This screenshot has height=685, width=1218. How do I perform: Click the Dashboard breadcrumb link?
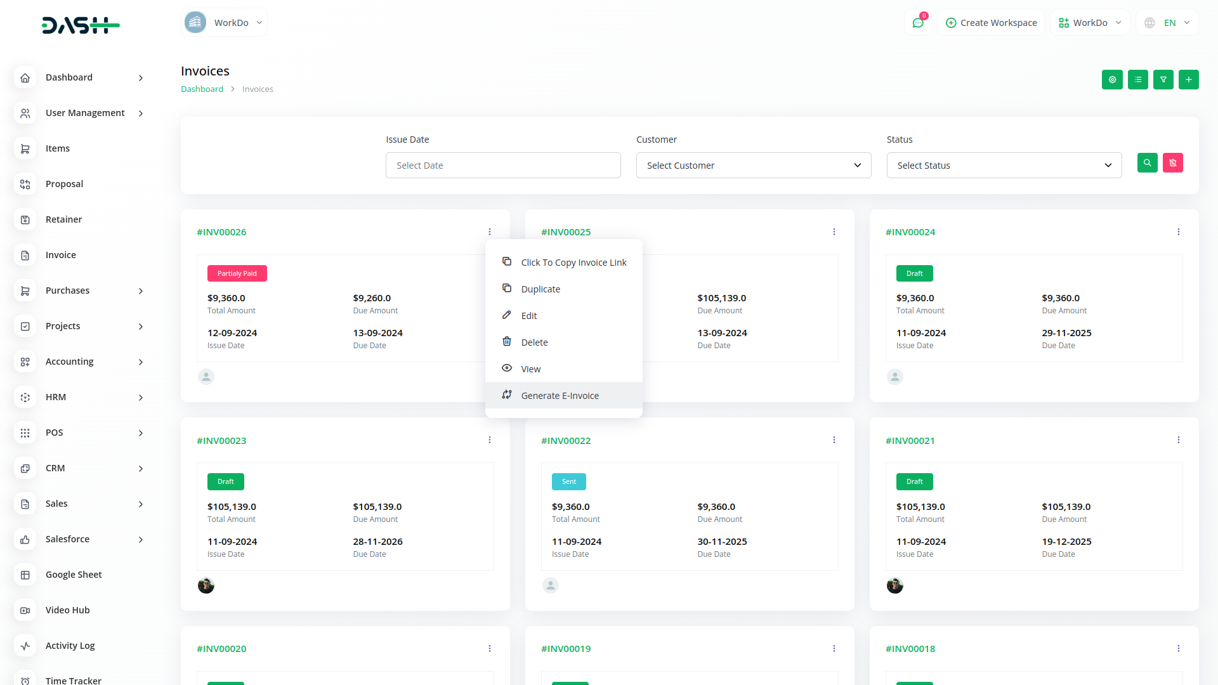(202, 89)
